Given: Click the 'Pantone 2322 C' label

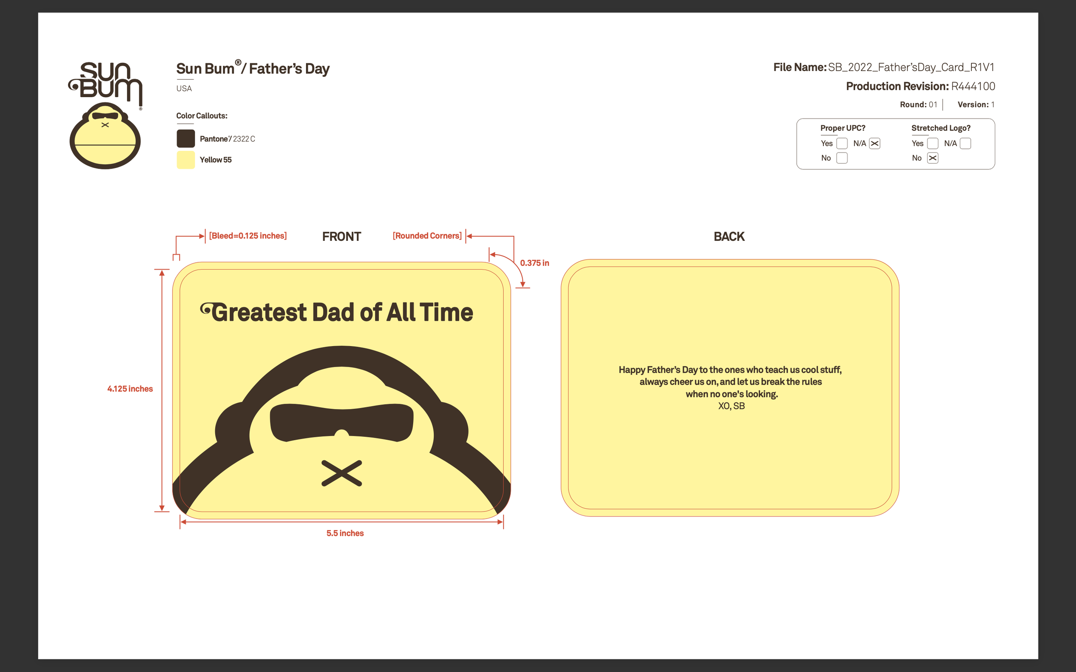Looking at the screenshot, I should (227, 139).
